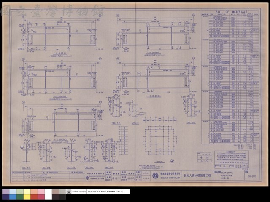Viewport: 270px width, 202px height.
Task: Choose the near-black calibration swatch
Action: (x=62, y=197)
